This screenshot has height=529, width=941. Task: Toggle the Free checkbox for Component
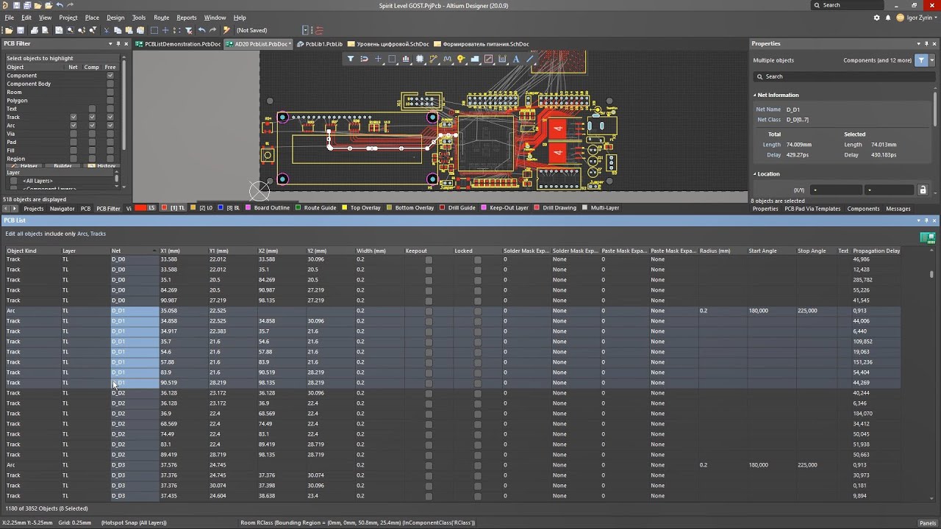pos(110,76)
